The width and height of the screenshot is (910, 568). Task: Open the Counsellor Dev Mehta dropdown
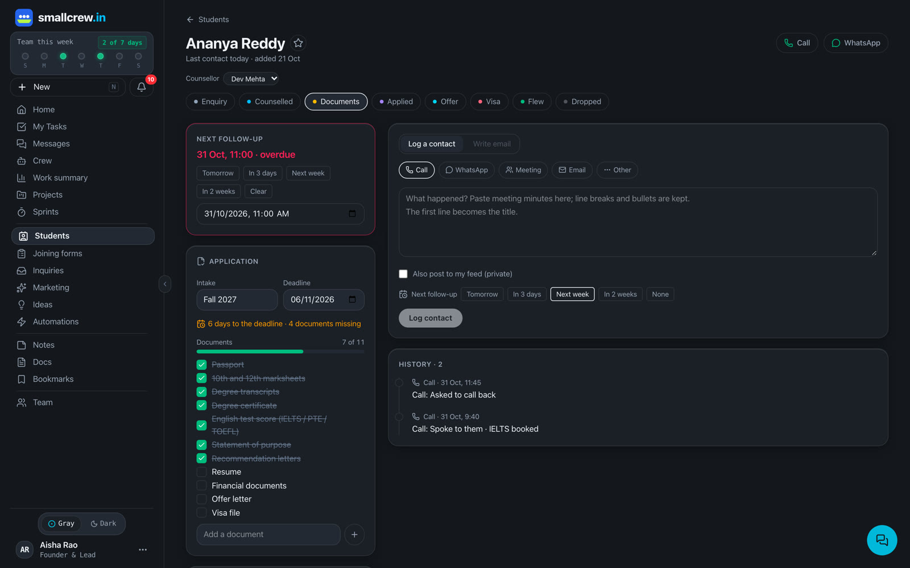pos(251,79)
